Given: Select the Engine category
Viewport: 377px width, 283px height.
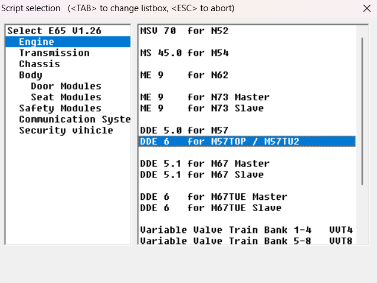Looking at the screenshot, I should tap(68, 42).
